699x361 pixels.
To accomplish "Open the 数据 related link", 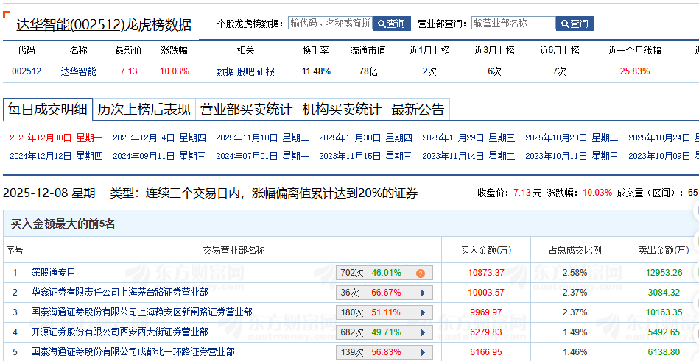I will click(225, 71).
